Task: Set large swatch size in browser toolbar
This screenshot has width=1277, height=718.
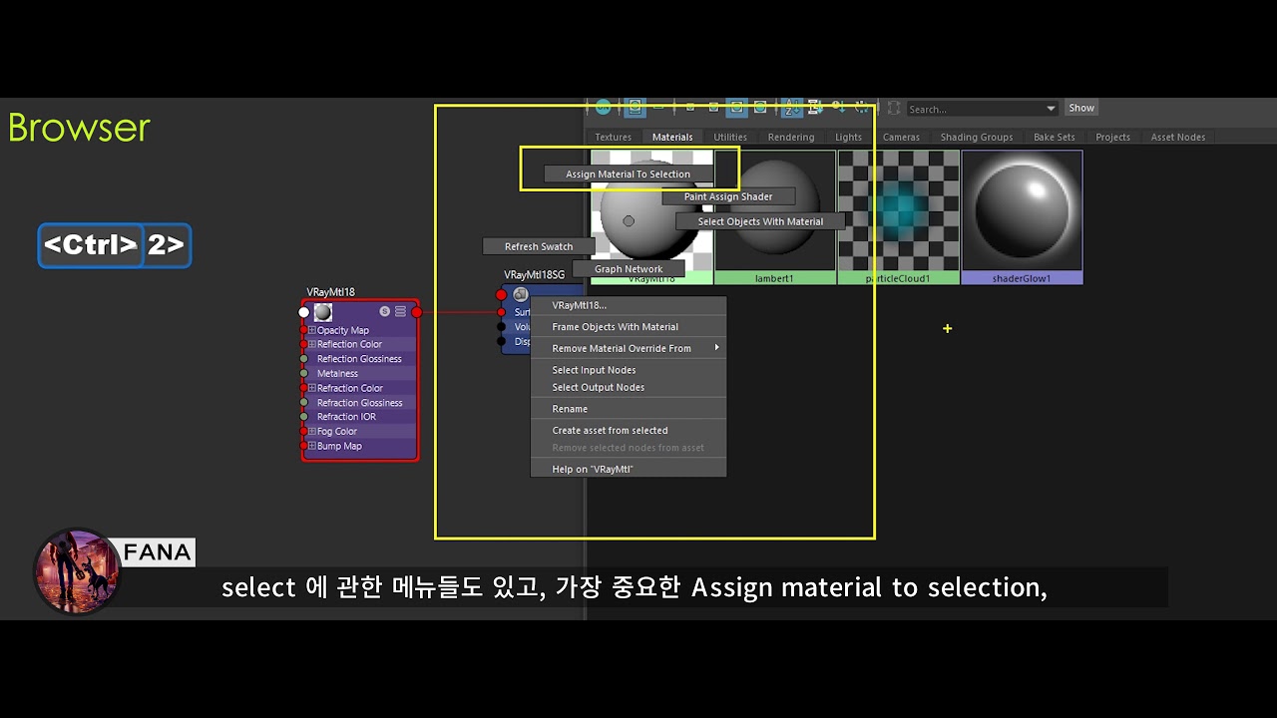Action: [x=736, y=107]
